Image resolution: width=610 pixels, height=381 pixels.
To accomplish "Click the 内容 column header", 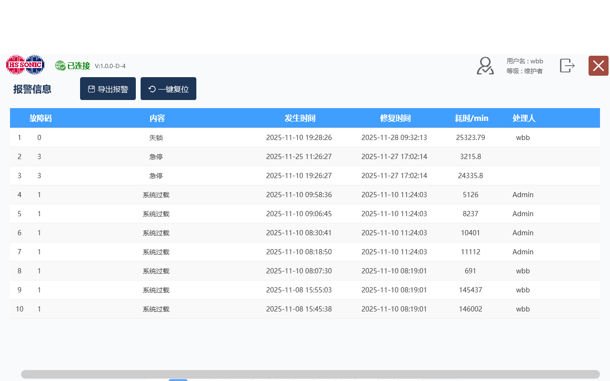I will (157, 118).
